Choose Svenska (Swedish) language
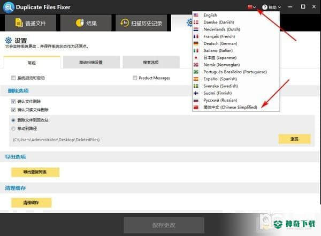The width and height of the screenshot is (321, 236). [236, 86]
